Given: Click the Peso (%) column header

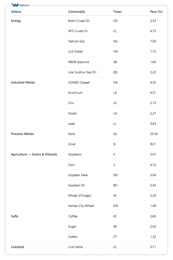Looking at the screenshot, I should pyautogui.click(x=156, y=12).
